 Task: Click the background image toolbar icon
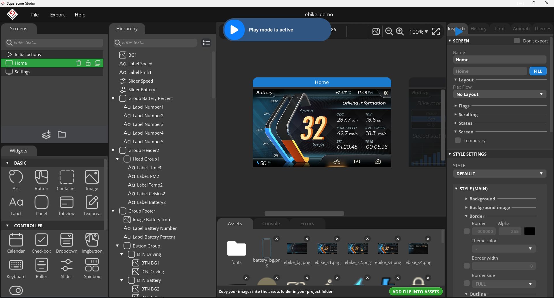376,31
